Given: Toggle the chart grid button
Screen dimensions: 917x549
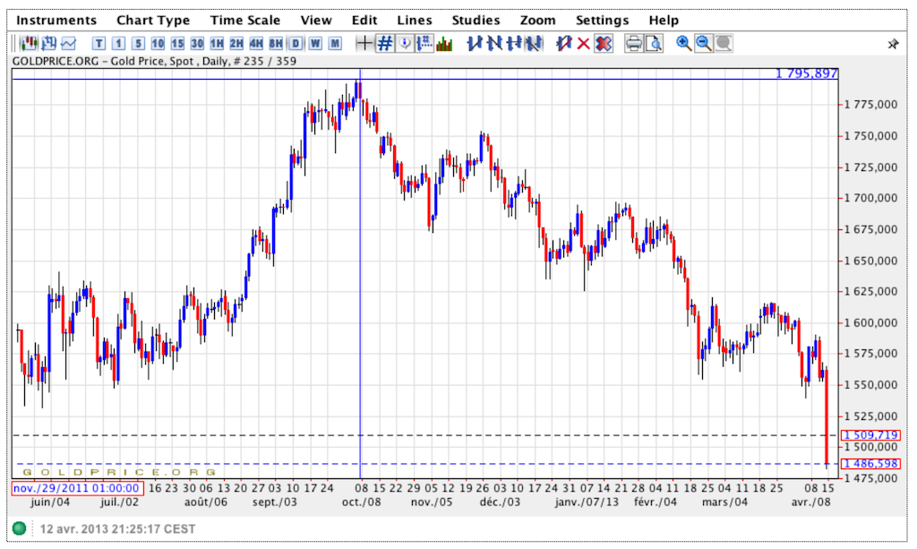Looking at the screenshot, I should coord(385,43).
